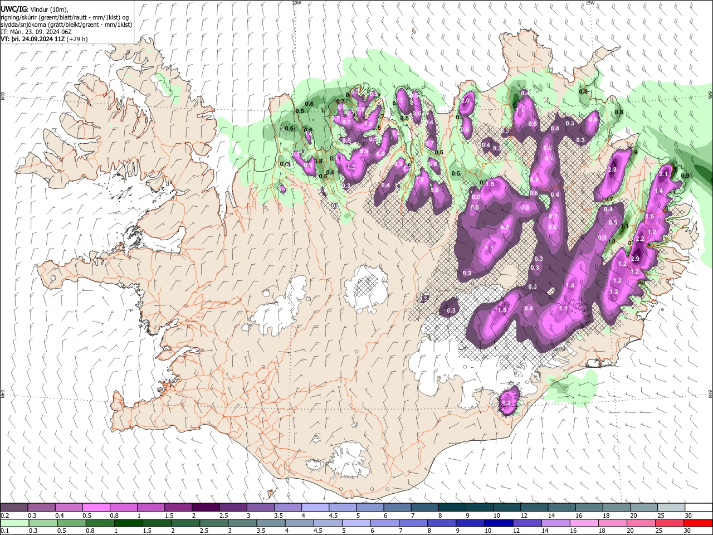The width and height of the screenshot is (713, 535).
Task: Pick the top-row legend swatch starting at 10
Action: [506, 508]
